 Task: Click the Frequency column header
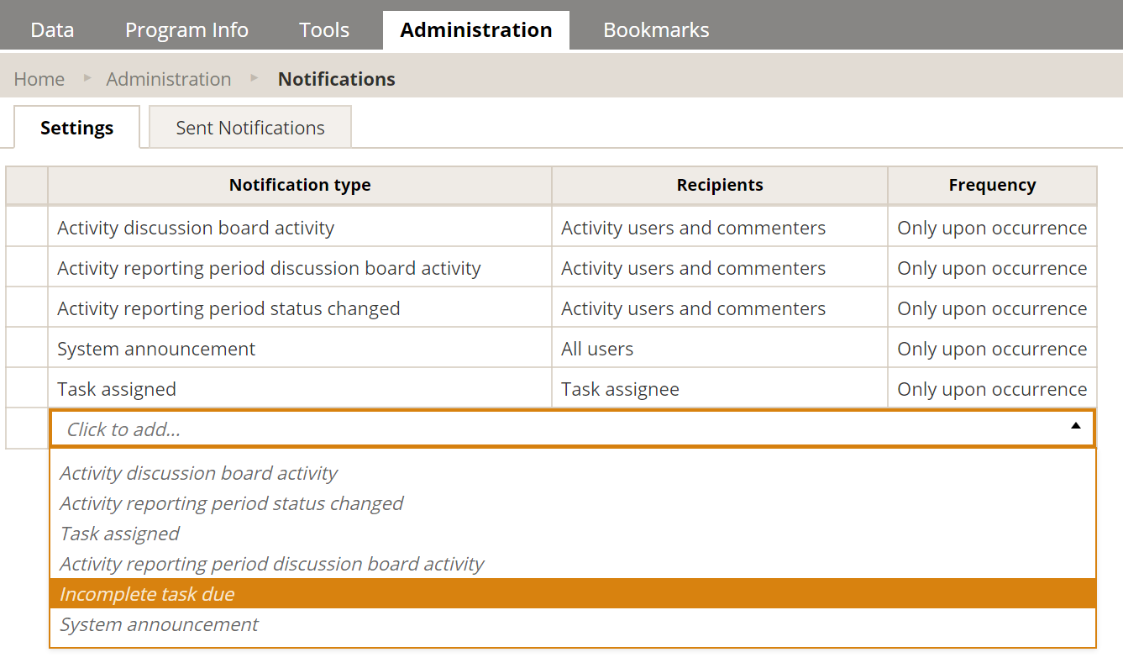point(992,185)
